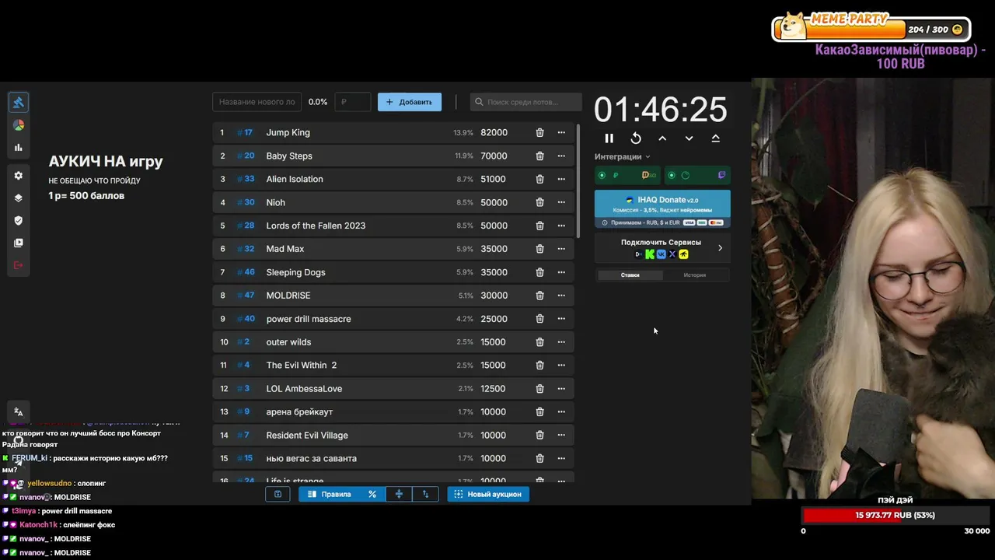Delete the Resident Evil Village lot

coord(539,436)
